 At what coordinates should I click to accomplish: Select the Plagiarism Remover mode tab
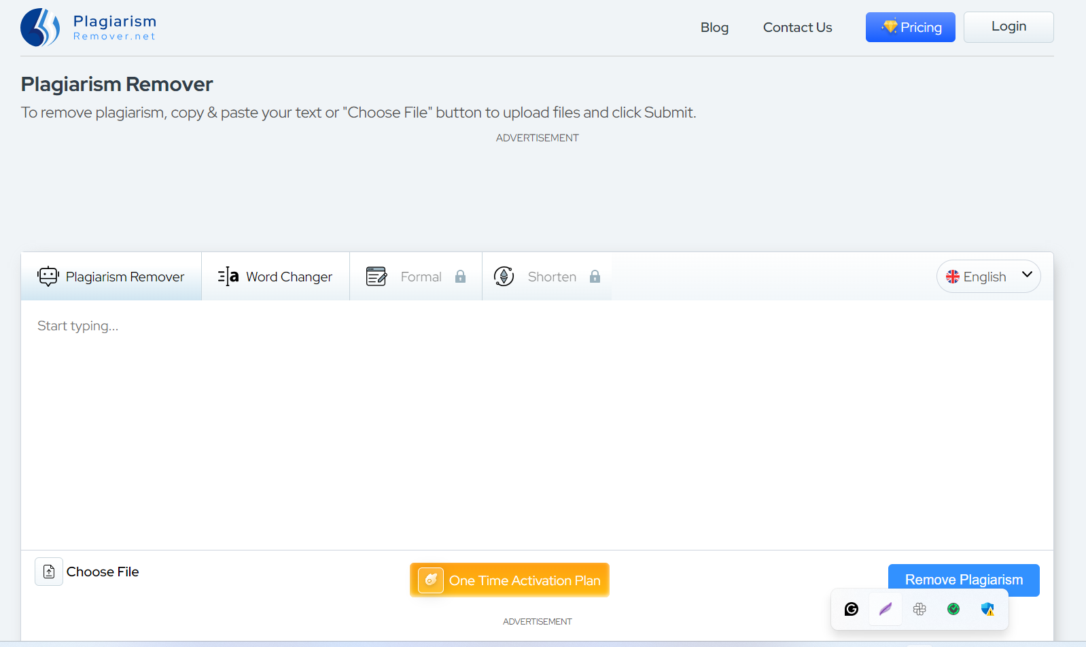[111, 277]
